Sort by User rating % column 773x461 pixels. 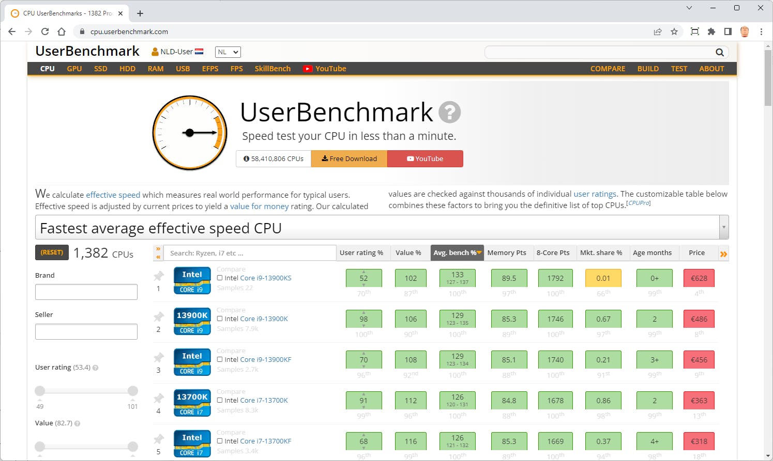pyautogui.click(x=361, y=253)
